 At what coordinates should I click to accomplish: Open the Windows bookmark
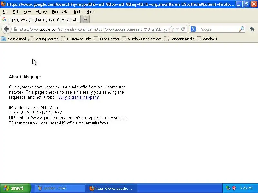pos(207,39)
